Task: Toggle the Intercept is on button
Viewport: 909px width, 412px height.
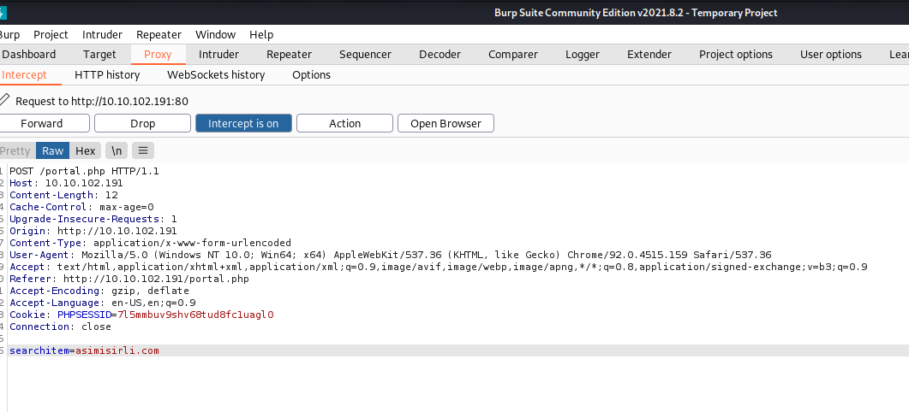Action: (243, 123)
